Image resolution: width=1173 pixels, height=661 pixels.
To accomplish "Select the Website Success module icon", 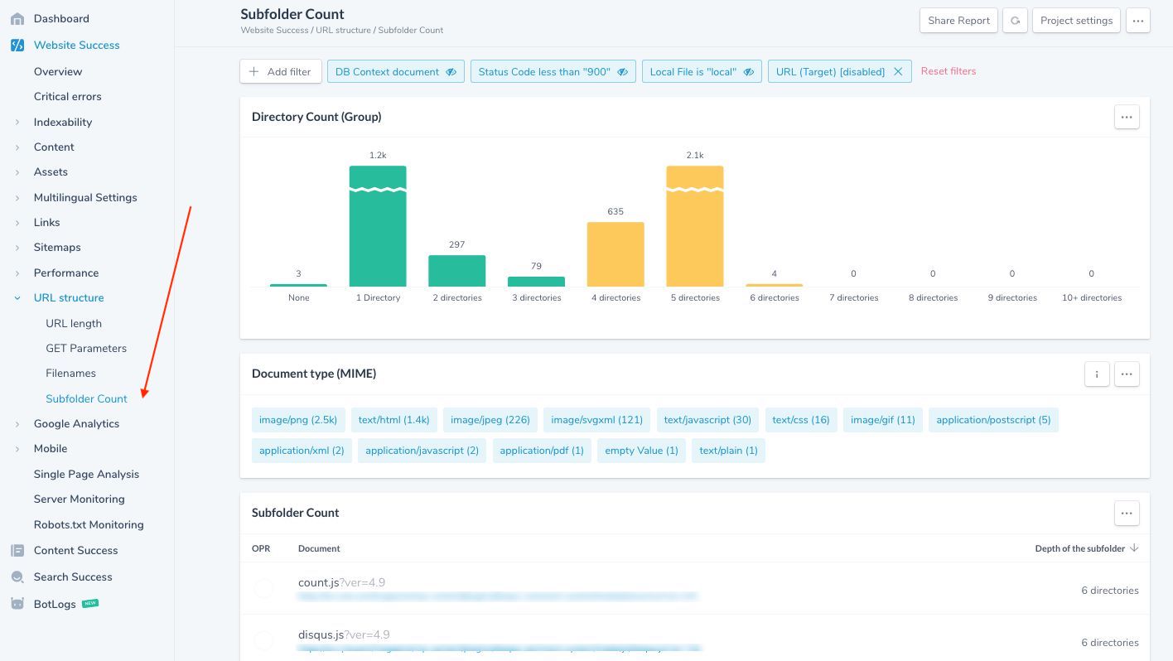I will click(x=16, y=45).
